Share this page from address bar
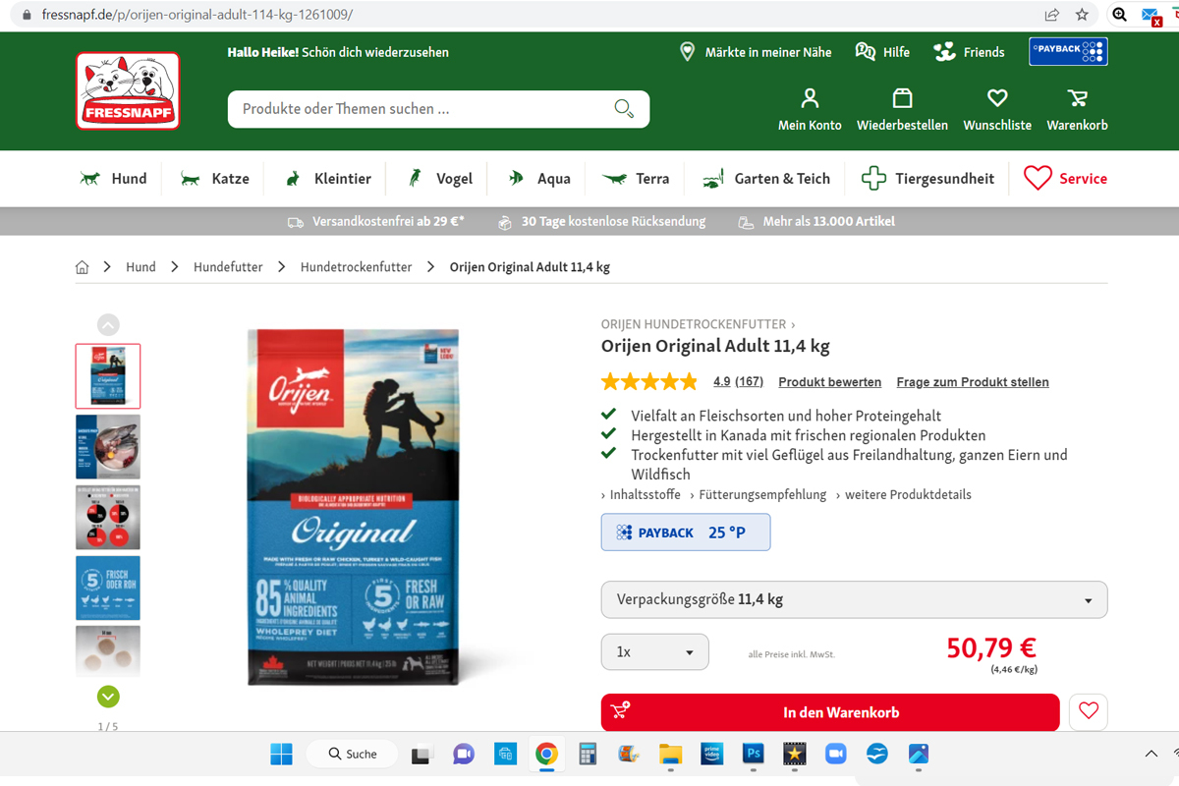 pos(1052,15)
